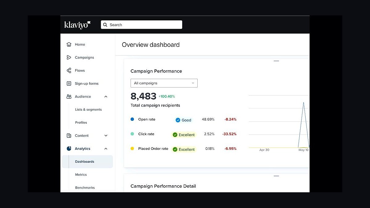The height and width of the screenshot is (208, 370).
Task: Open the Home page
Action: coord(80,44)
